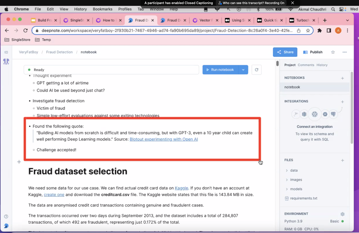Screen dimensions: 359x233
Task: Click the notebook vertical scrollbar
Action: coord(277,63)
